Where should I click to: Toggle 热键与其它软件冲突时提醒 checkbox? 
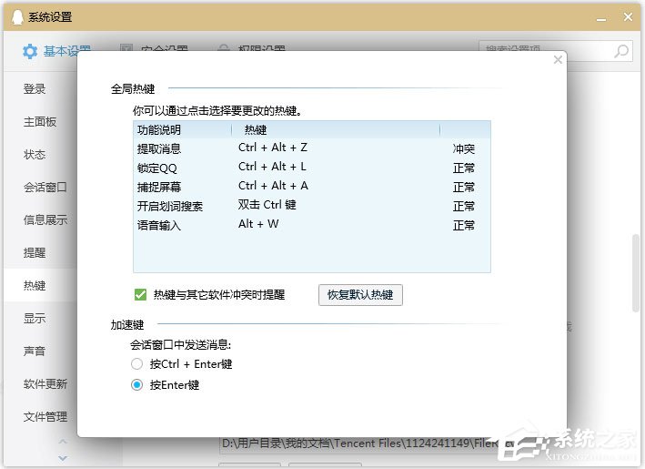[140, 295]
